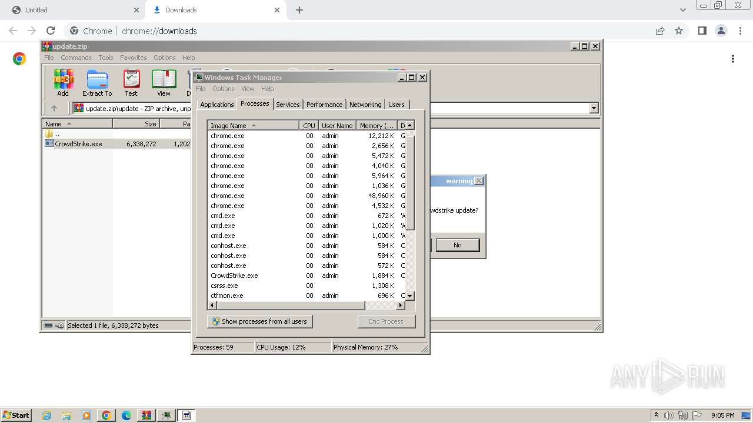Screen dimensions: 753x423
Task: Toggle Chrome side panel icon
Action: click(702, 31)
